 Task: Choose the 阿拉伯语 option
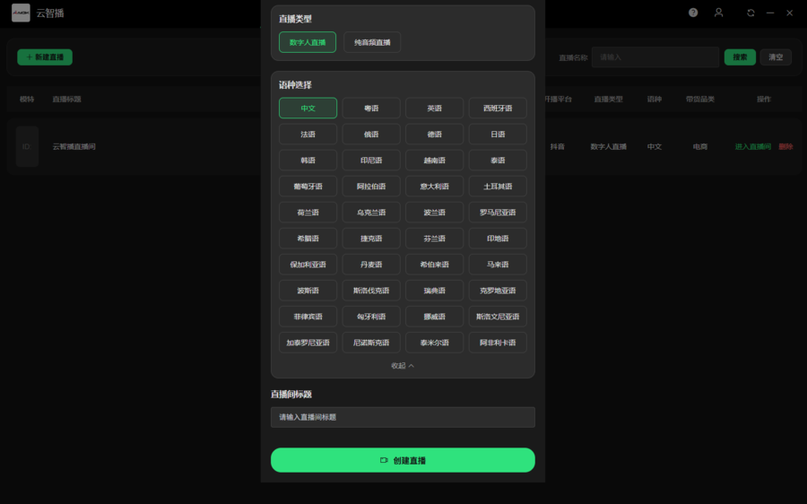pos(371,187)
